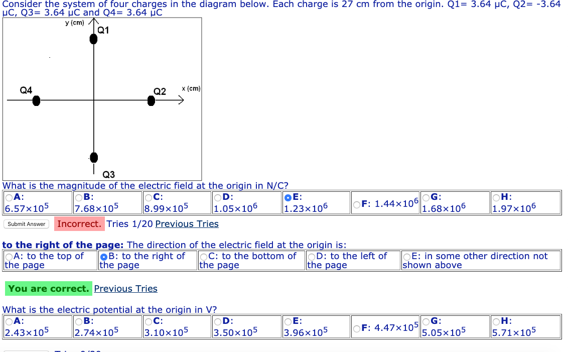Select potential option D: 3.50×10^5
568x352 pixels.
pos(218,322)
